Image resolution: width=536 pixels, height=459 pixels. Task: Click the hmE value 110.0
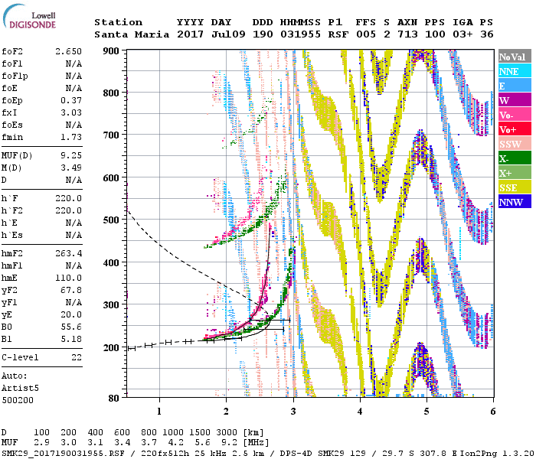point(68,278)
